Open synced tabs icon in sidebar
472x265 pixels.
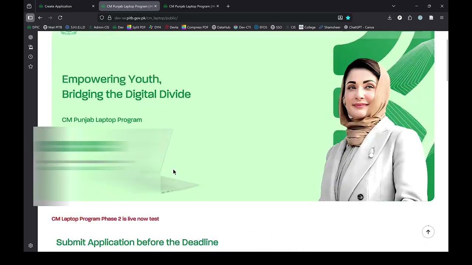[31, 47]
